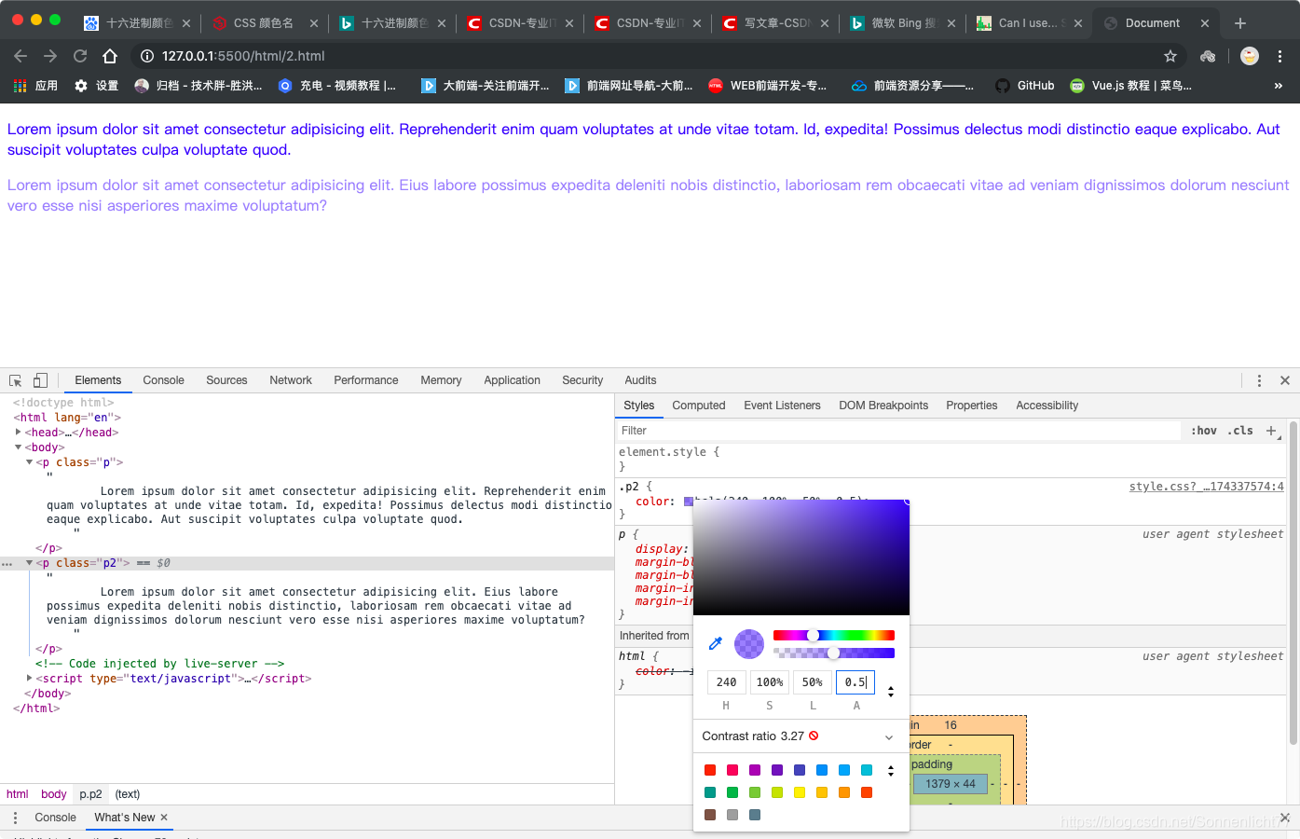1300x839 pixels.
Task: Open the Performance tab
Action: click(x=366, y=380)
